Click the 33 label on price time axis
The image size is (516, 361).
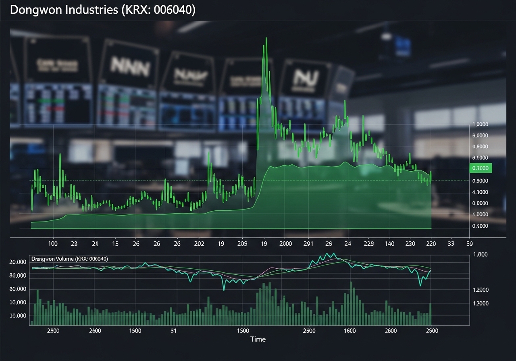tap(451, 244)
